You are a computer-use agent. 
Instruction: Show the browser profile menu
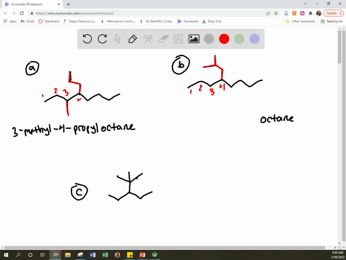(318, 13)
